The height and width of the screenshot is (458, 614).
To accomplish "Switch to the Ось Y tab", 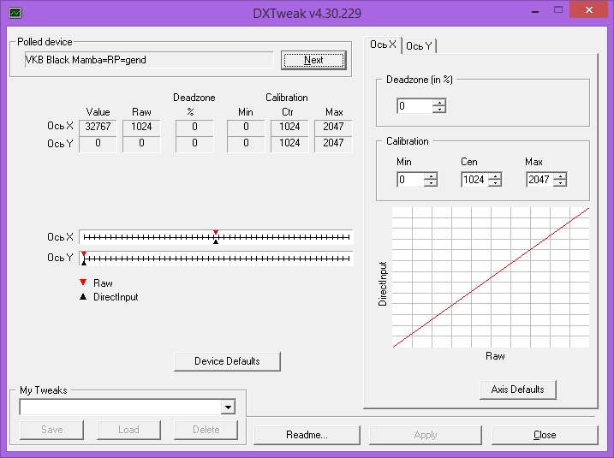I will tap(419, 46).
